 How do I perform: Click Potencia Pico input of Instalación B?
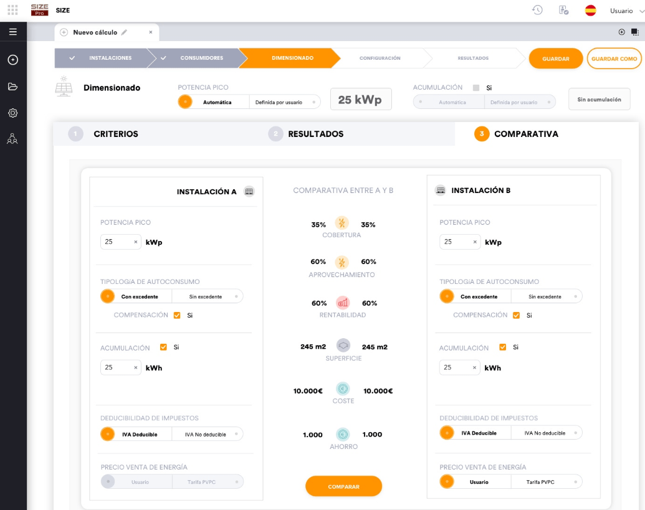[x=456, y=242]
